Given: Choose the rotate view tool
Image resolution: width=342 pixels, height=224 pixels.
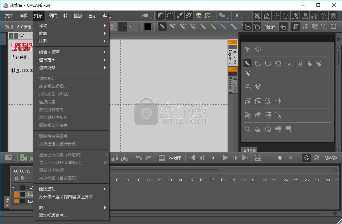Looking at the screenshot, I should click(x=268, y=129).
